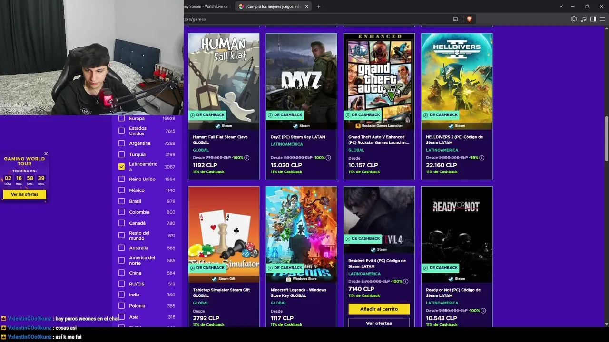Click Steam platform icon on Resident Evil 4
The width and height of the screenshot is (609, 342).
pos(373,249)
